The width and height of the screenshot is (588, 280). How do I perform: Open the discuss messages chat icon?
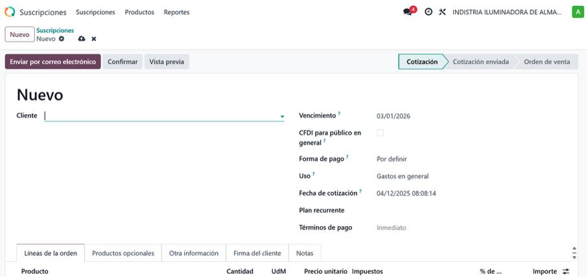[408, 12]
